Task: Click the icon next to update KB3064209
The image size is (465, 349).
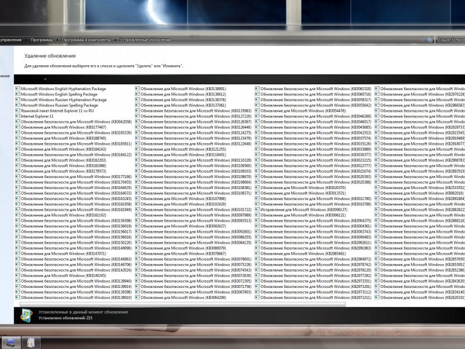Action: click(138, 297)
